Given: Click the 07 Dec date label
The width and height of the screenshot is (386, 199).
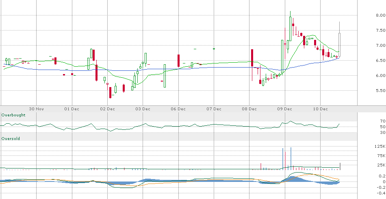Looking at the screenshot, I should tap(214, 109).
